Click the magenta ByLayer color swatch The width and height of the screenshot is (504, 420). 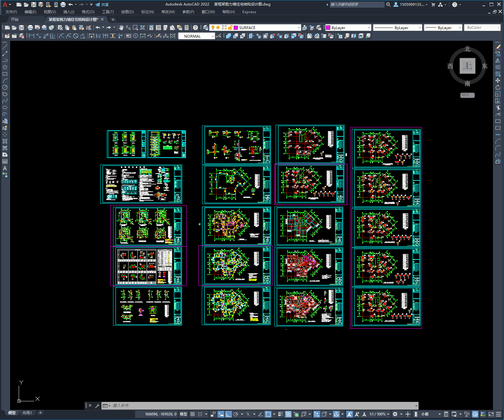[328, 28]
